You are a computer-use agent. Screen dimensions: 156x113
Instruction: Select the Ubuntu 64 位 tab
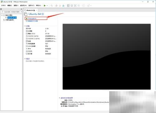[31, 10]
